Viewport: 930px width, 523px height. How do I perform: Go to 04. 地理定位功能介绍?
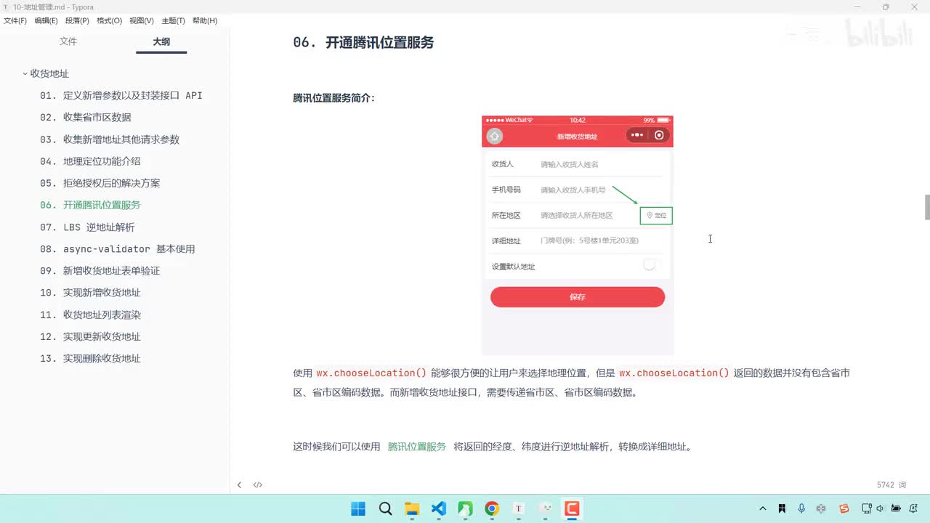coord(90,161)
